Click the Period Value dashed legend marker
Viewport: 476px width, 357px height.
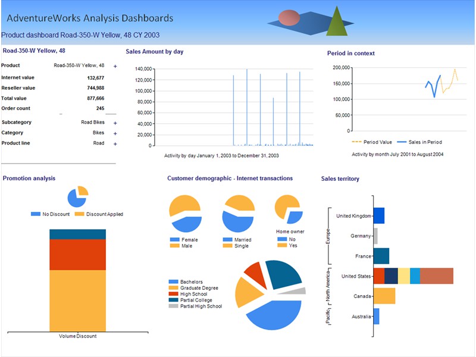click(x=356, y=142)
